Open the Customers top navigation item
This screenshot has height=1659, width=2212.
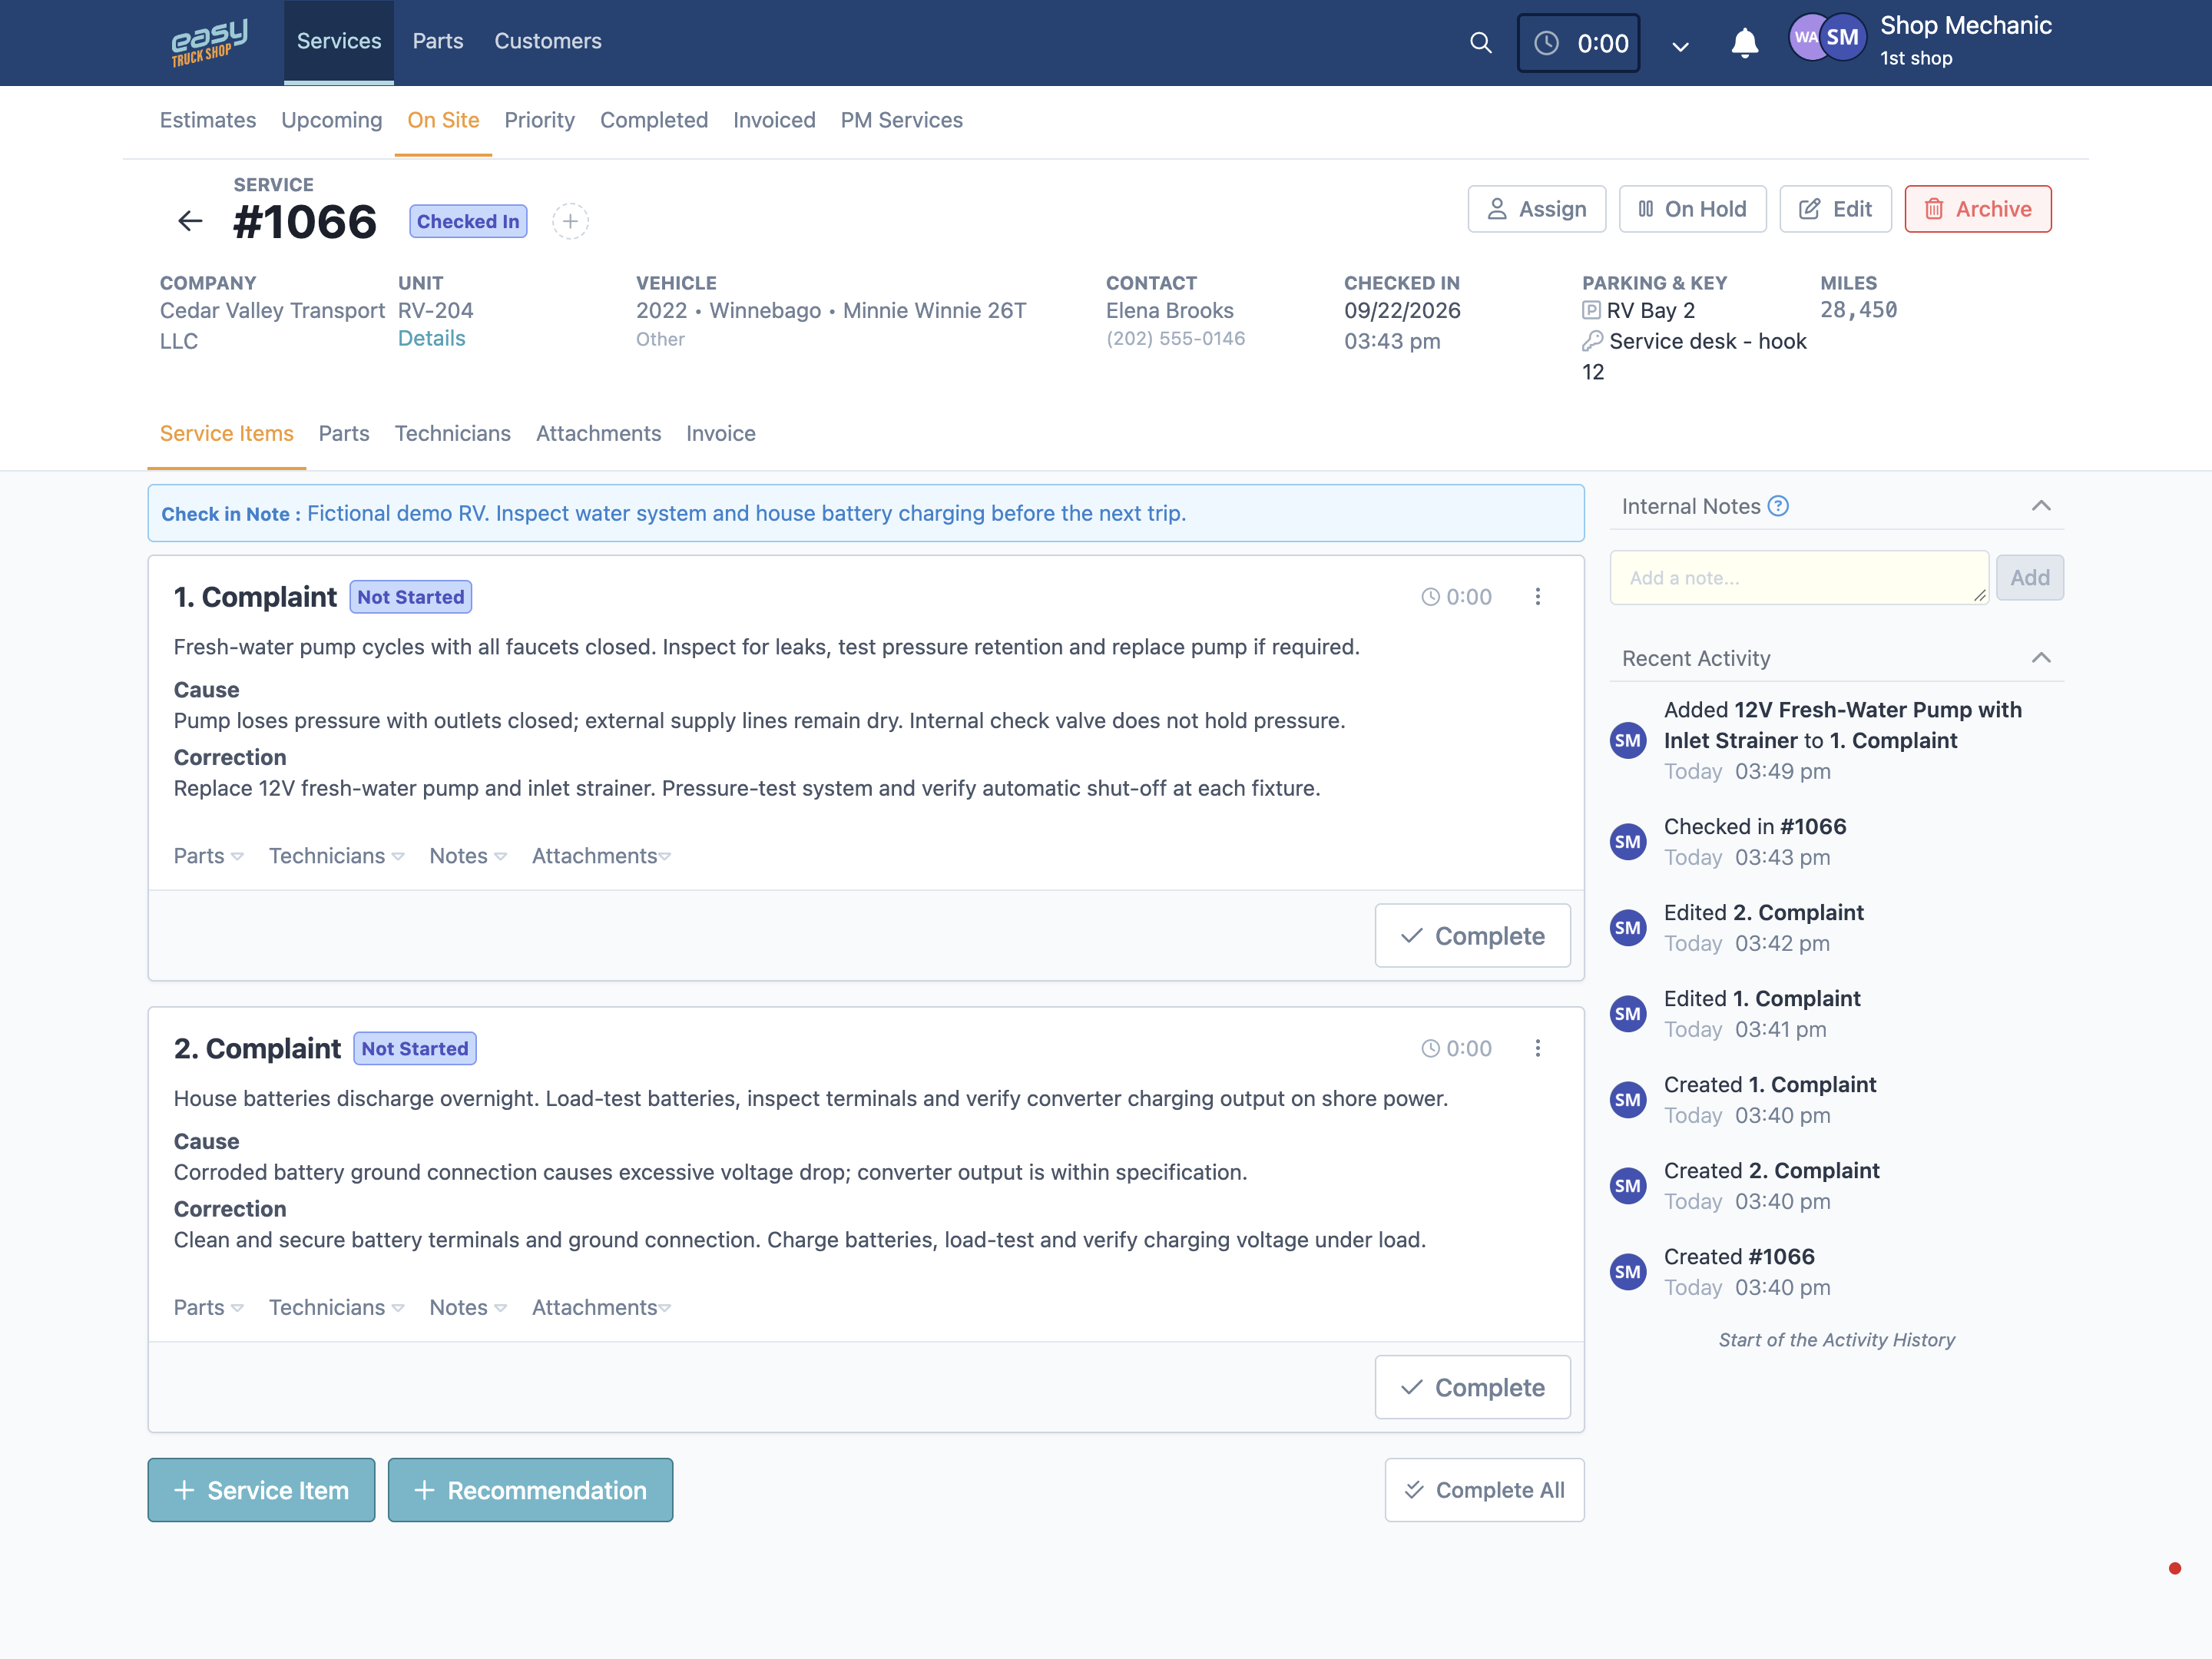[x=548, y=42]
